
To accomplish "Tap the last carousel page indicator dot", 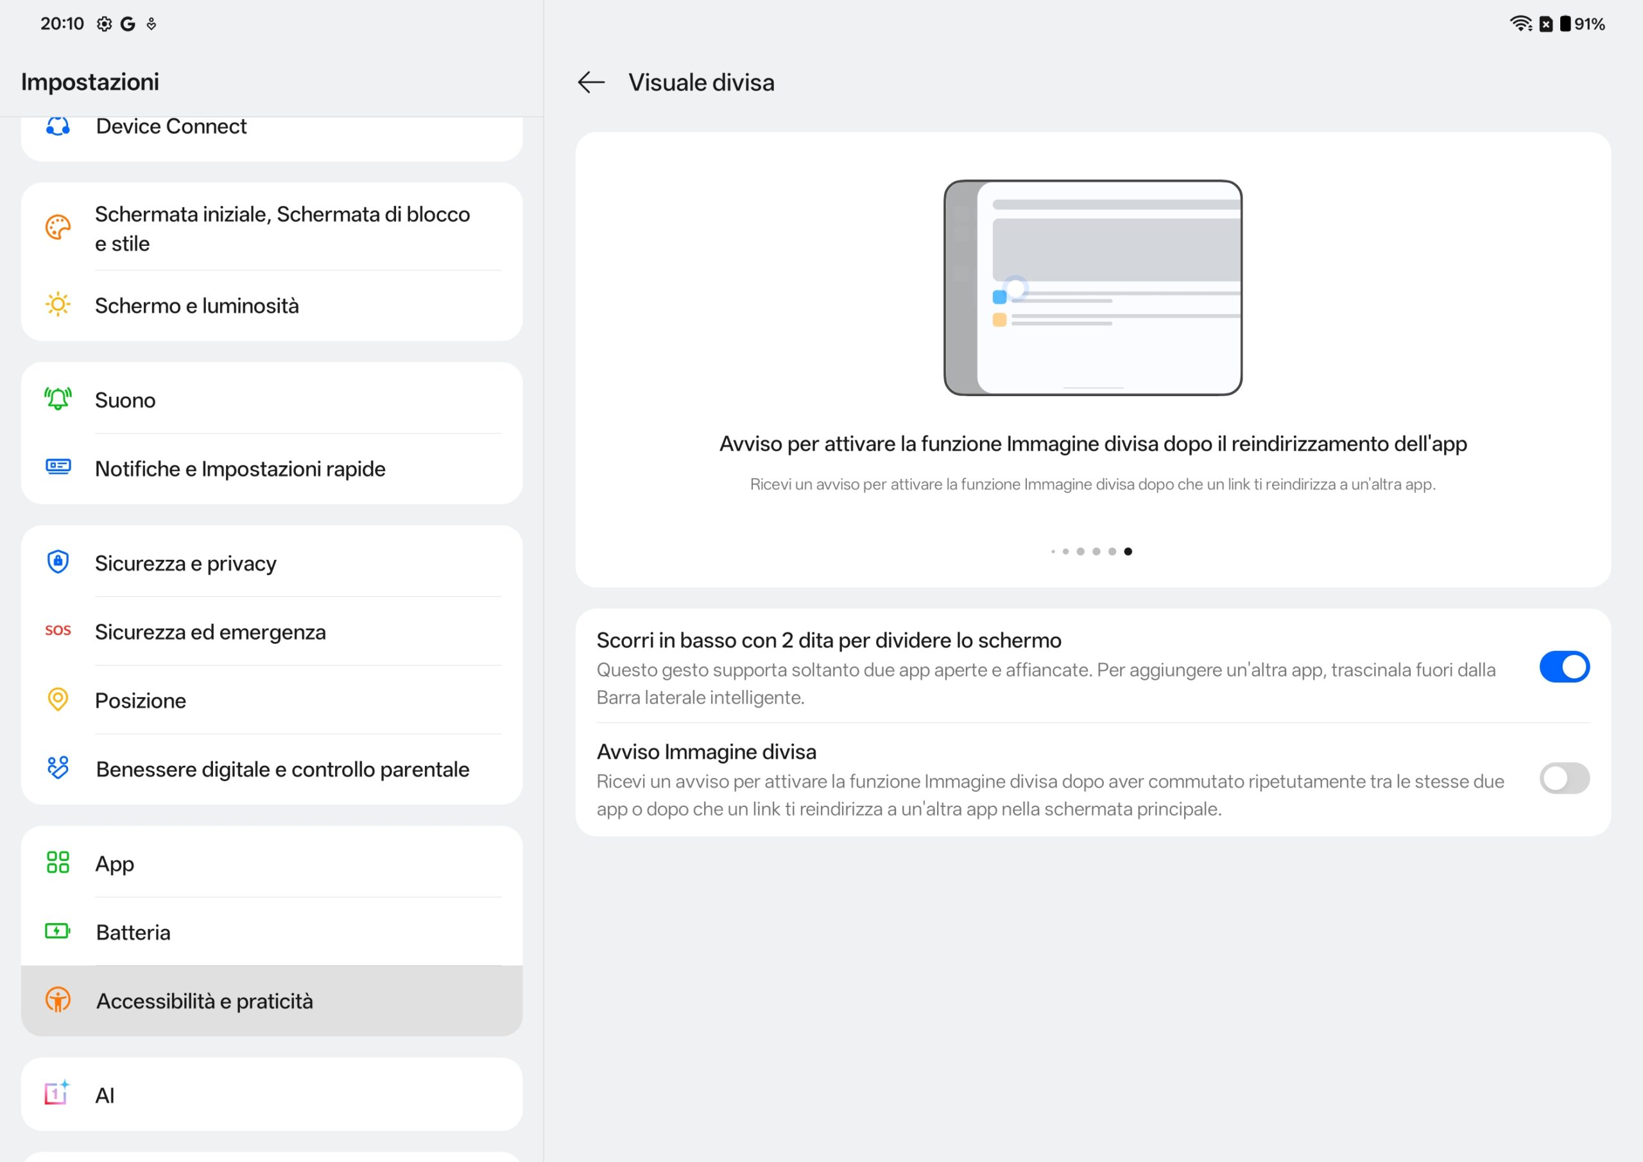I will pos(1128,551).
